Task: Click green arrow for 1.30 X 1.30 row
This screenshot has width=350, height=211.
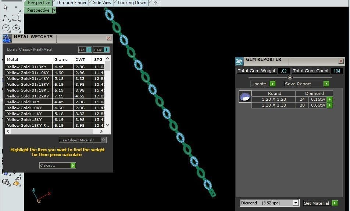Action: (x=330, y=105)
